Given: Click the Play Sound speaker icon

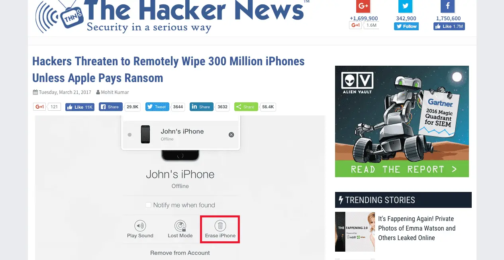Looking at the screenshot, I should (x=140, y=226).
